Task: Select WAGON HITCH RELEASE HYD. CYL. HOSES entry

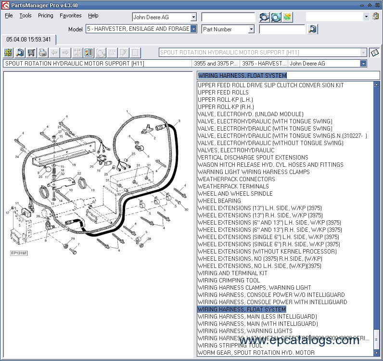Action: (270, 165)
